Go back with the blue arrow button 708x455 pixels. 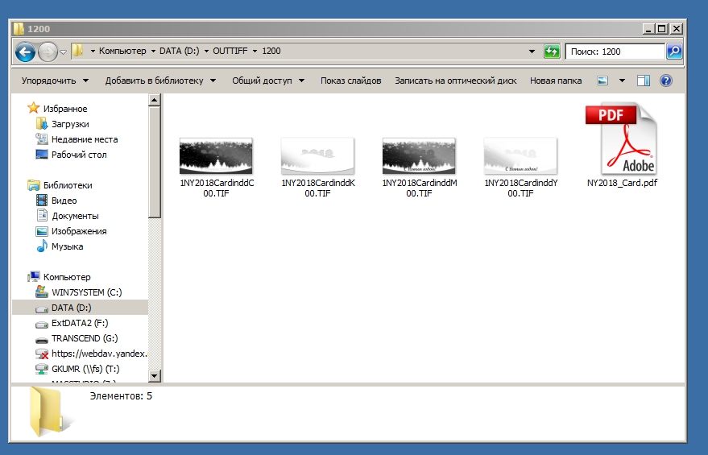[25, 52]
